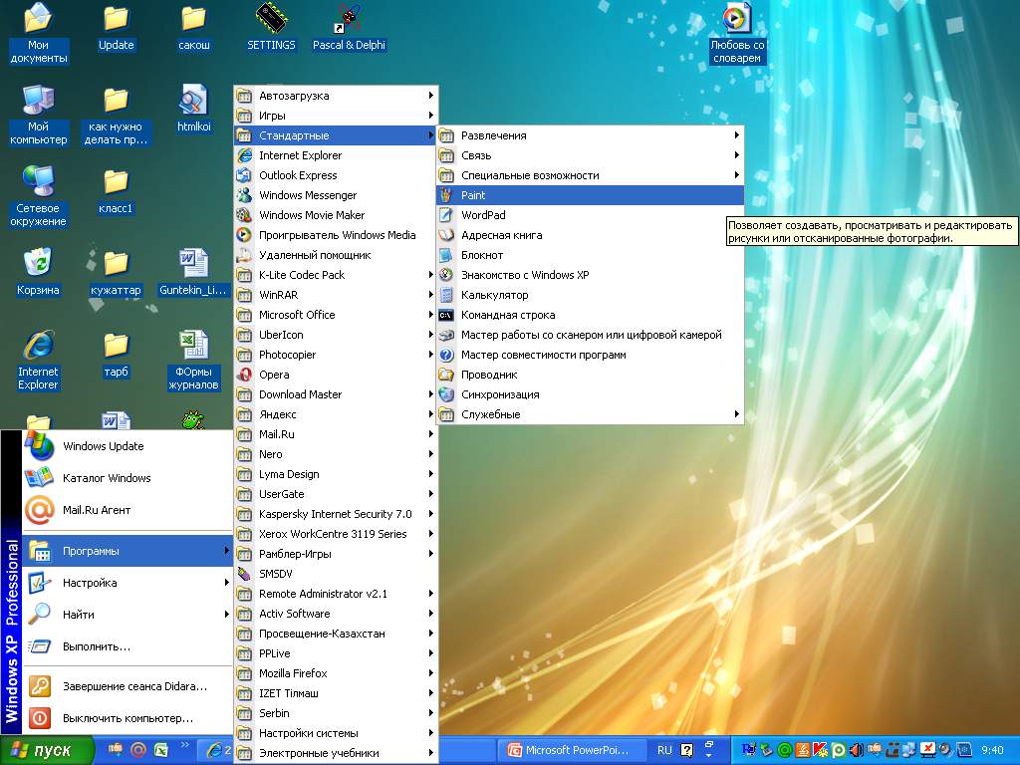This screenshot has height=765, width=1020.
Task: Expand the Служебные submenu
Action: [x=490, y=414]
